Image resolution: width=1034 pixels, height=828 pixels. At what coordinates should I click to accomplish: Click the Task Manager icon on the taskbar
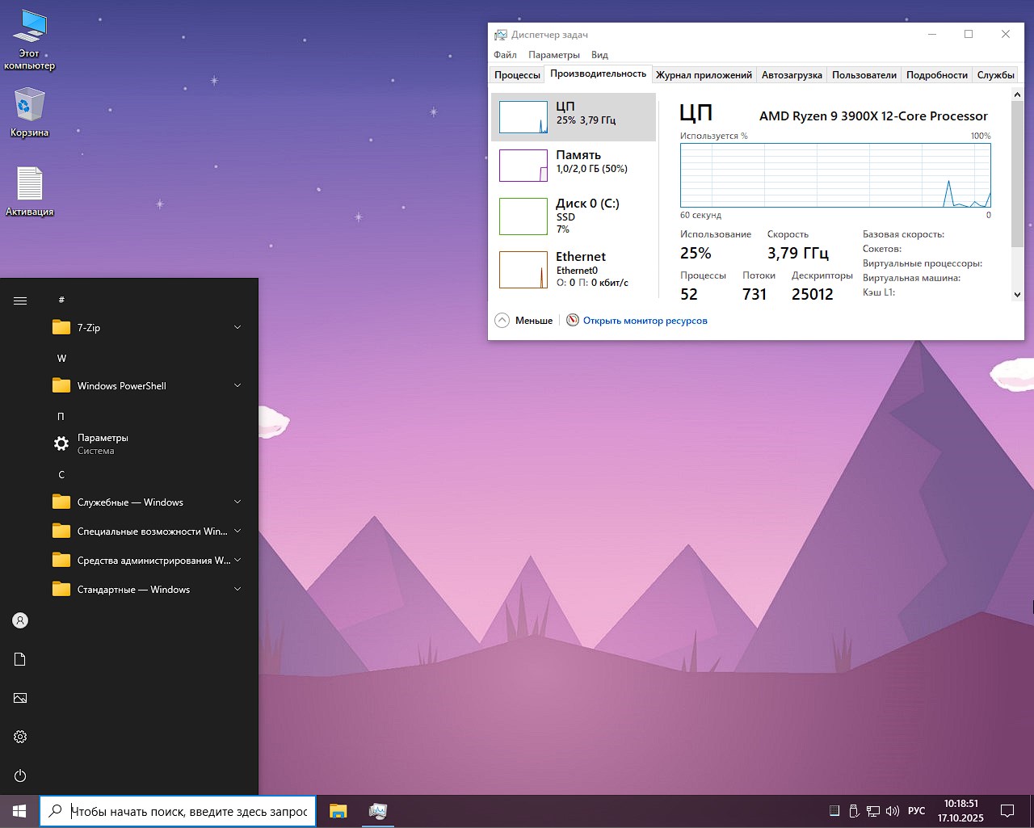(x=378, y=811)
